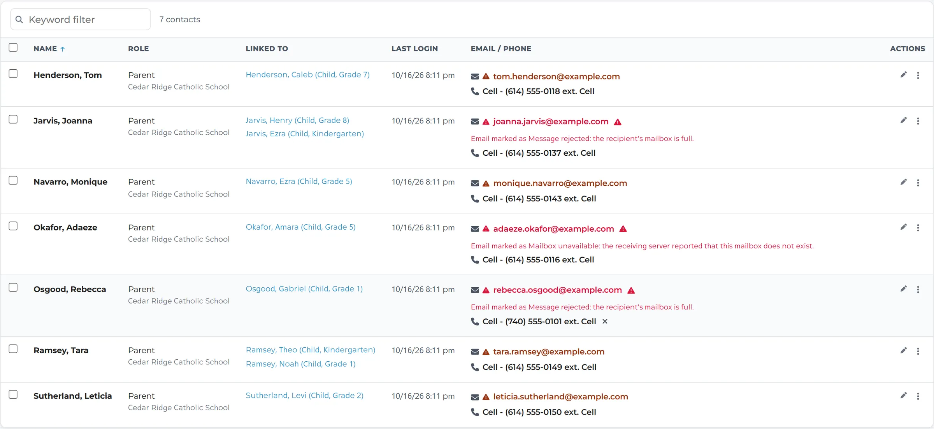
Task: Click the LINKED TO column header
Action: tap(267, 49)
